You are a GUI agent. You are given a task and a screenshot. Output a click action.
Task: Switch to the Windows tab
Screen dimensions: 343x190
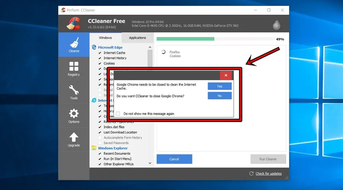tap(105, 38)
